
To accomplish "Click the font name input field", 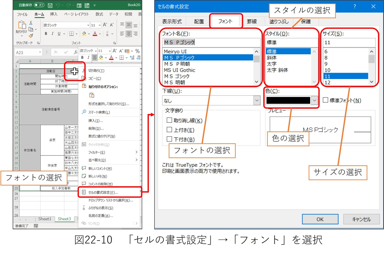I will (211, 42).
